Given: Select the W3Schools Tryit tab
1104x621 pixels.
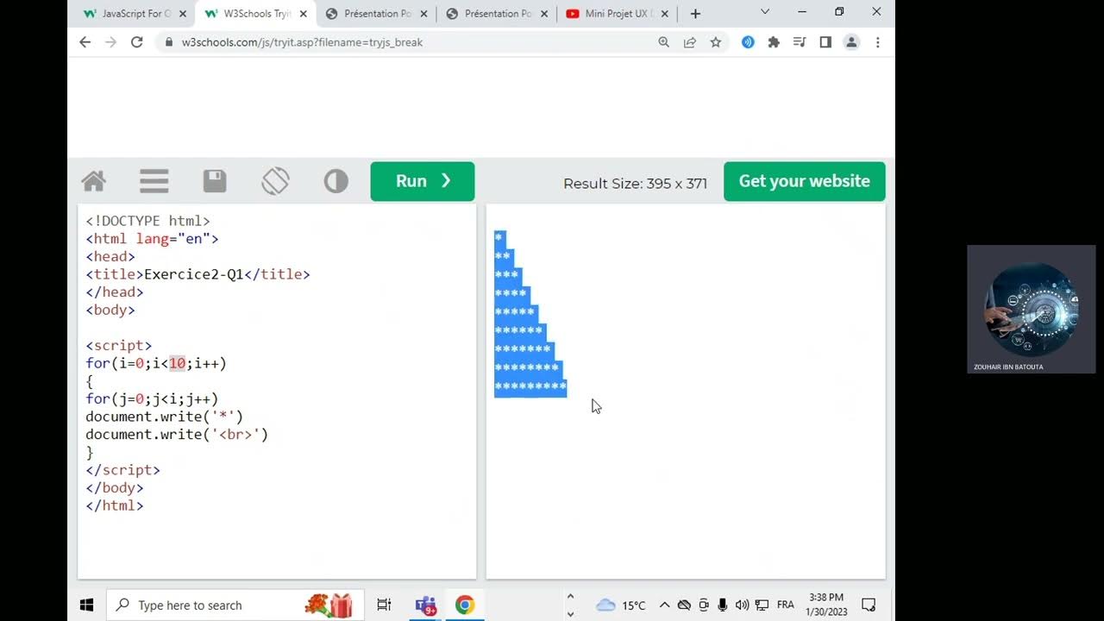Looking at the screenshot, I should click(x=256, y=14).
